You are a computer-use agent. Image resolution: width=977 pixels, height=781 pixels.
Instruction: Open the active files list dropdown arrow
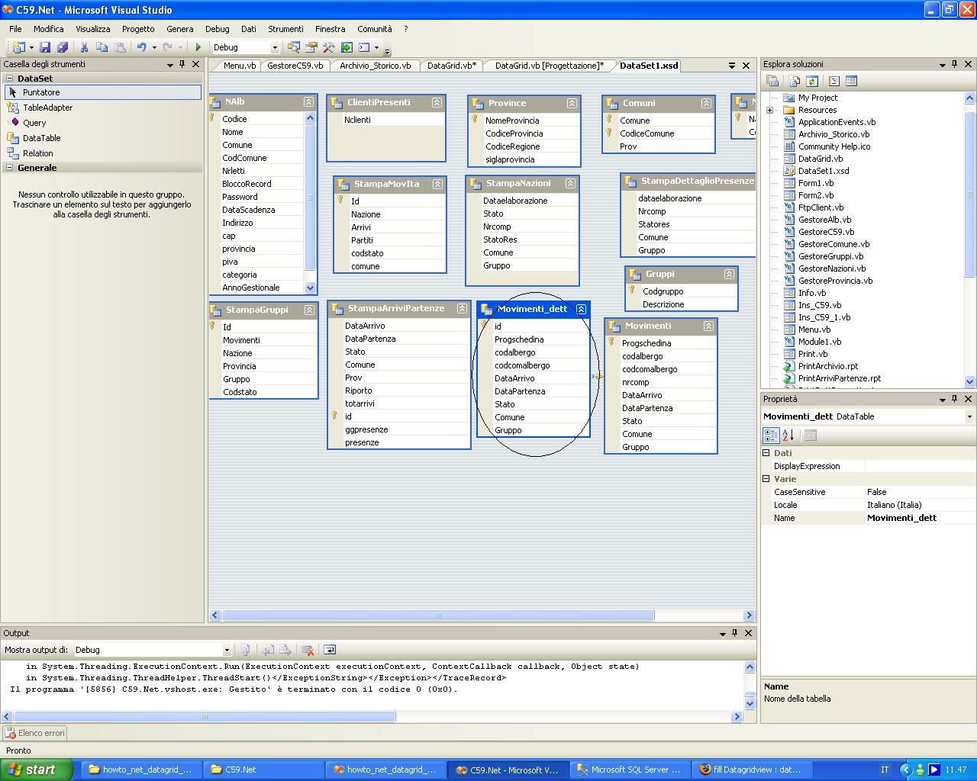(x=732, y=66)
